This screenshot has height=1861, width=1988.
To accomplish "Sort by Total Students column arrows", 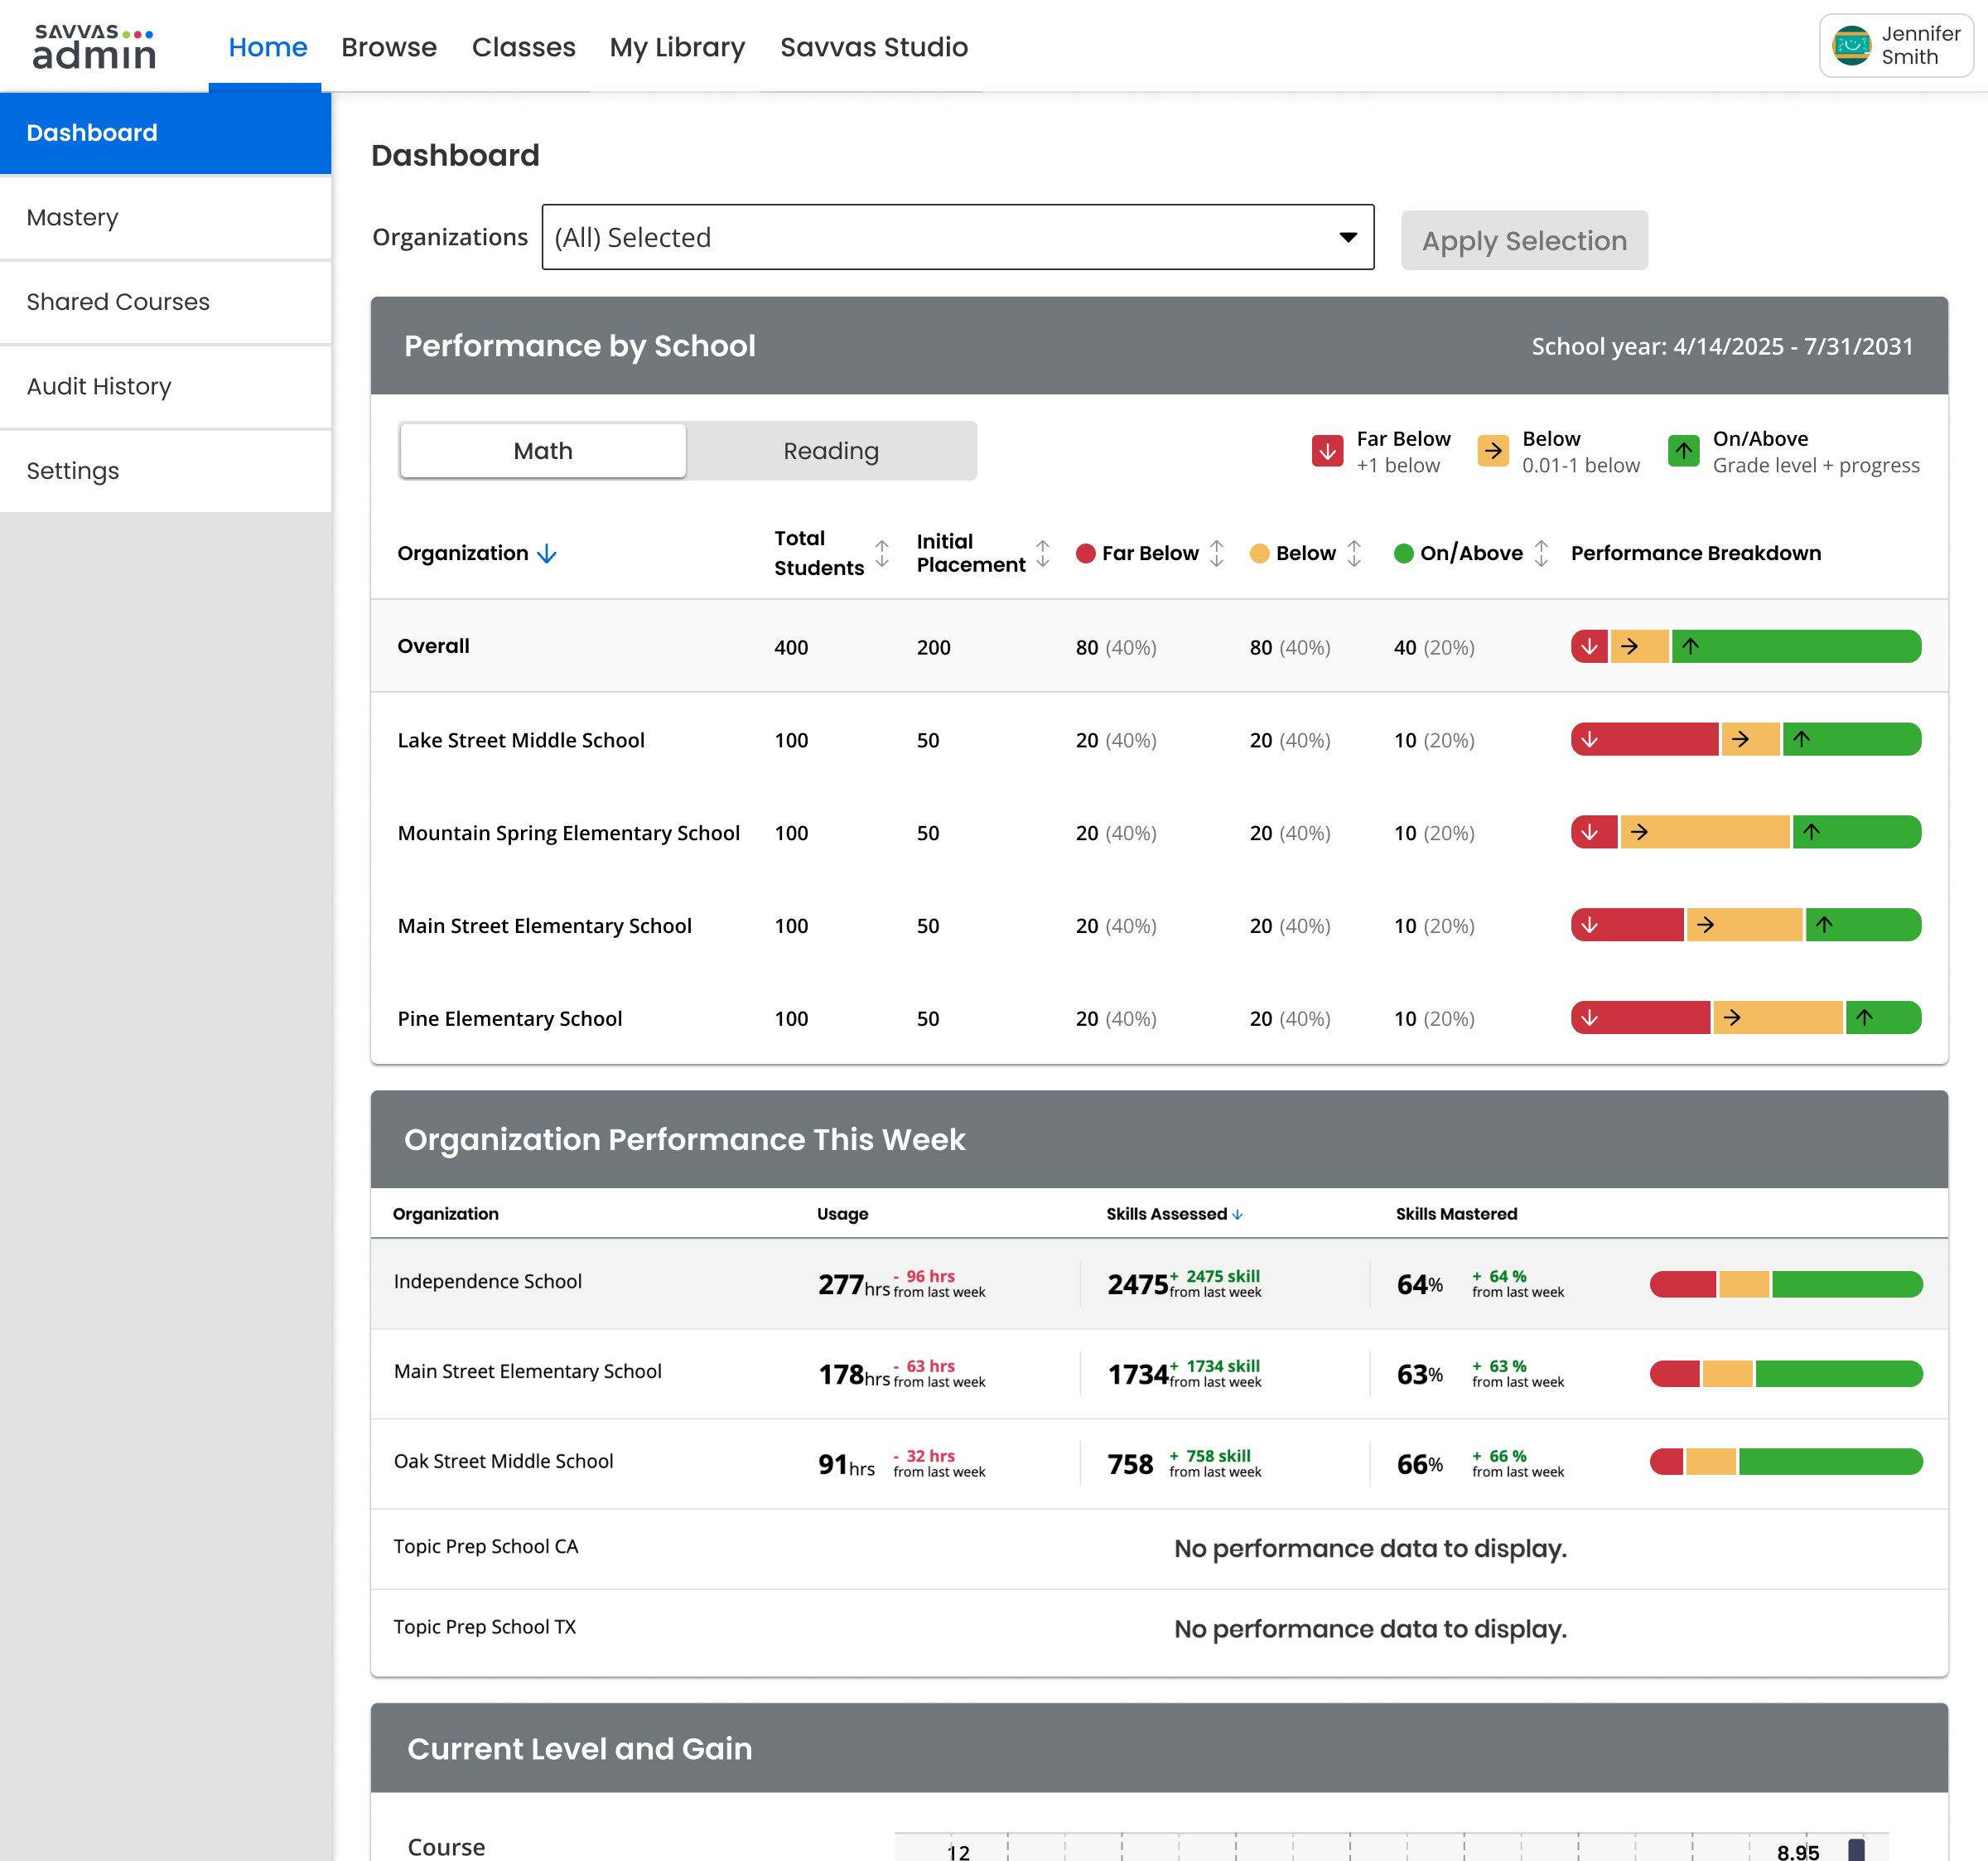I will coord(882,553).
